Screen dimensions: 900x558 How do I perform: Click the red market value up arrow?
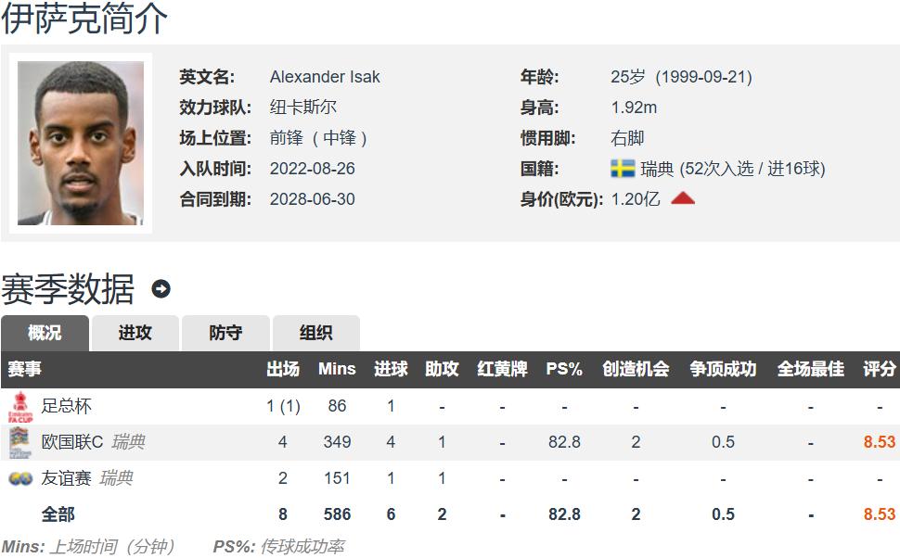point(683,198)
